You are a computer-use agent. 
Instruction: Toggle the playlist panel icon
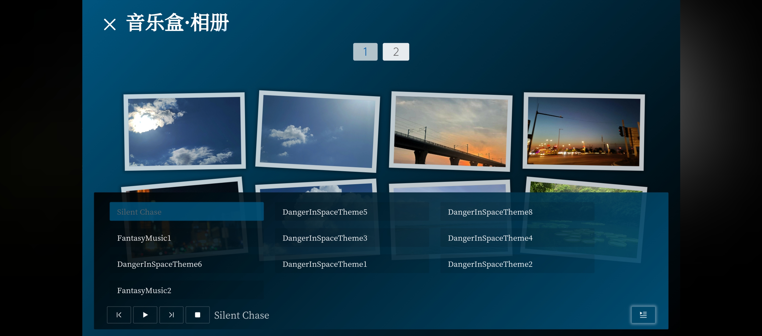643,315
